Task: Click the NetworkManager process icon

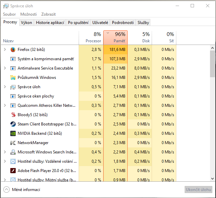Action: tap(13, 143)
